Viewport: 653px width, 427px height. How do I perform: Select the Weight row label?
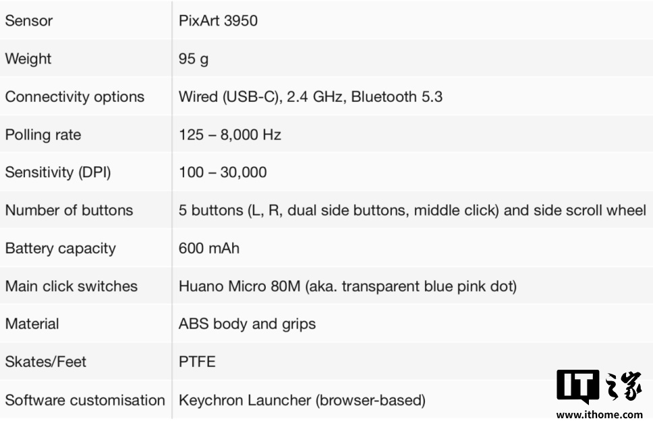(x=28, y=59)
